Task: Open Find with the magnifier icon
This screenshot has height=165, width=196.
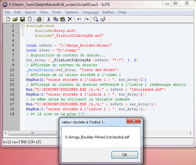Action: point(96,19)
